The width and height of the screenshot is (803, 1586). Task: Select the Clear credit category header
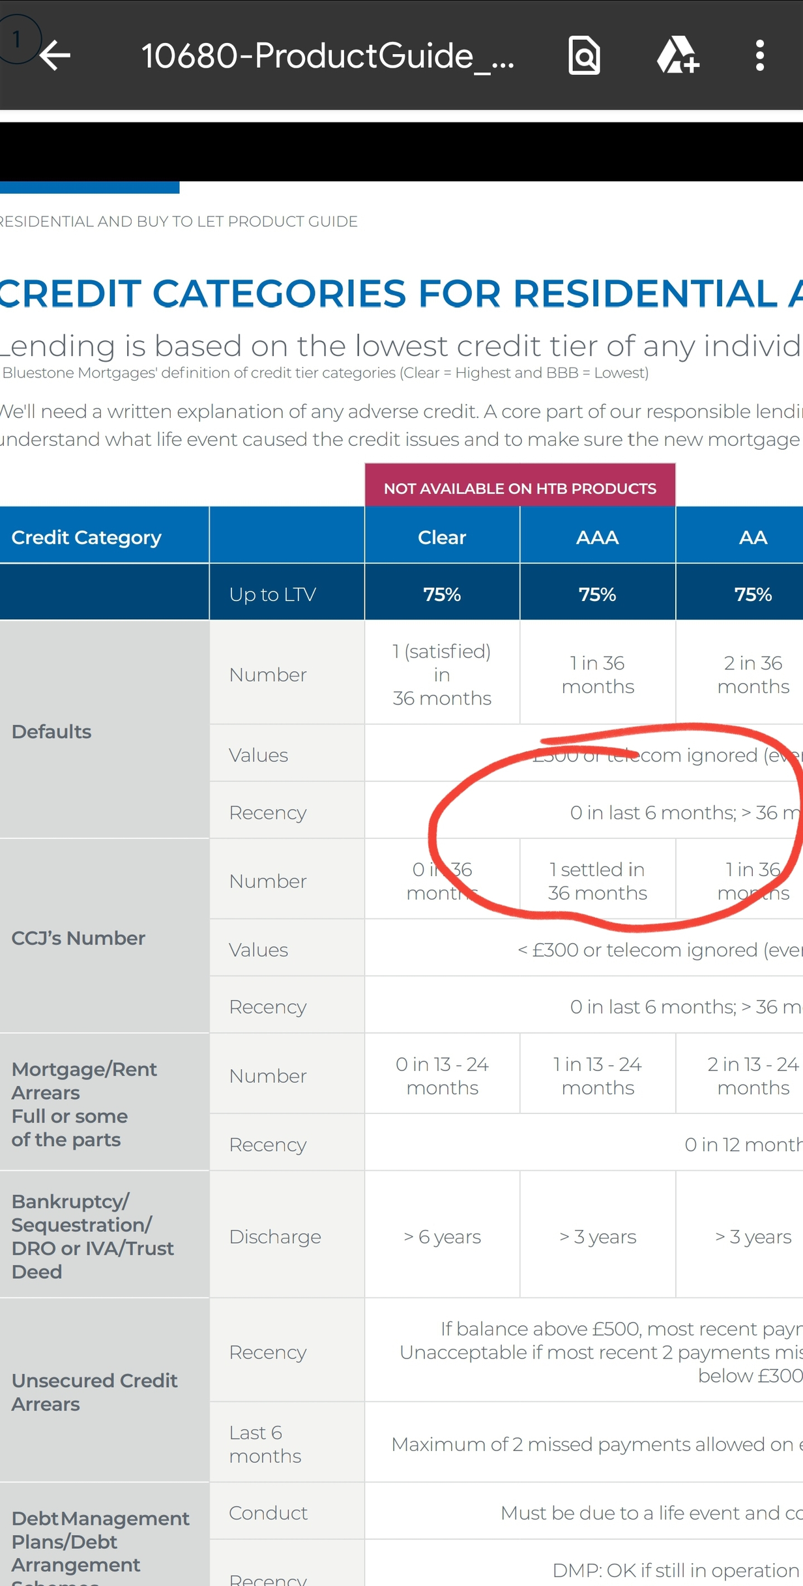pos(442,537)
